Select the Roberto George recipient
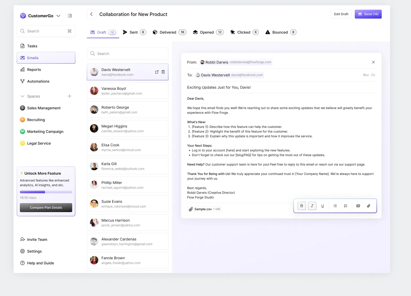 pos(128,110)
